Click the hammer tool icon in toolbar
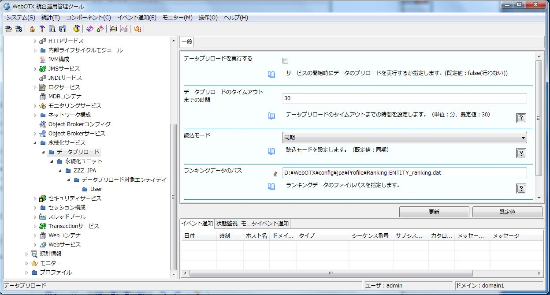Screen dimensions: 550x295 [42, 29]
